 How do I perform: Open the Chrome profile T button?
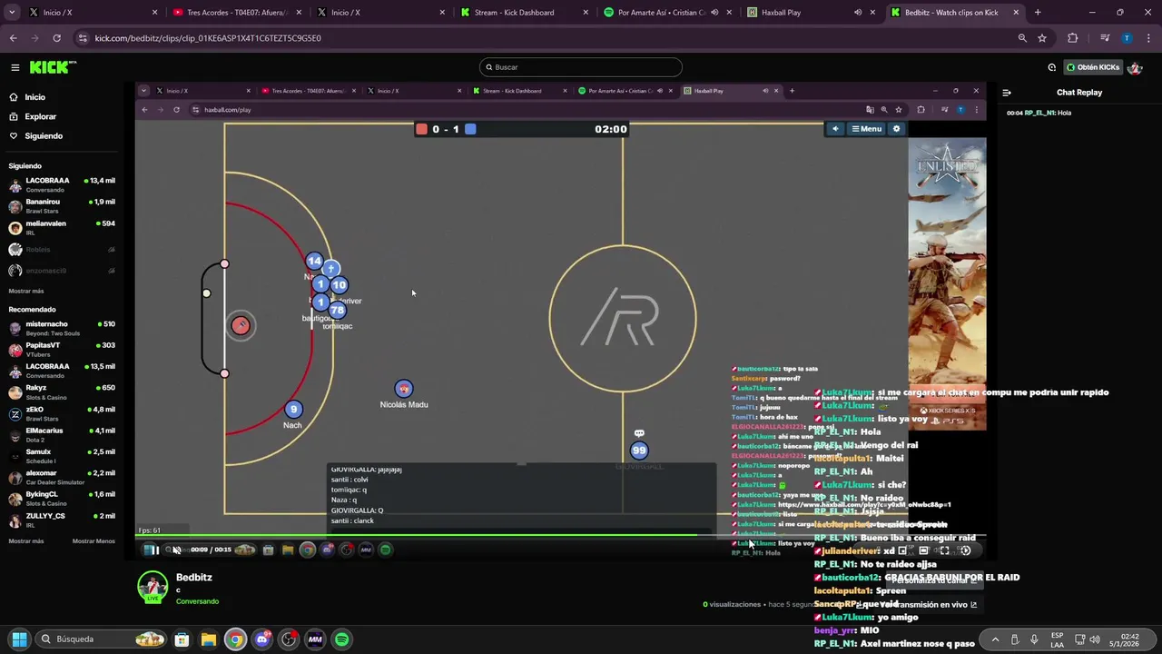1127,38
